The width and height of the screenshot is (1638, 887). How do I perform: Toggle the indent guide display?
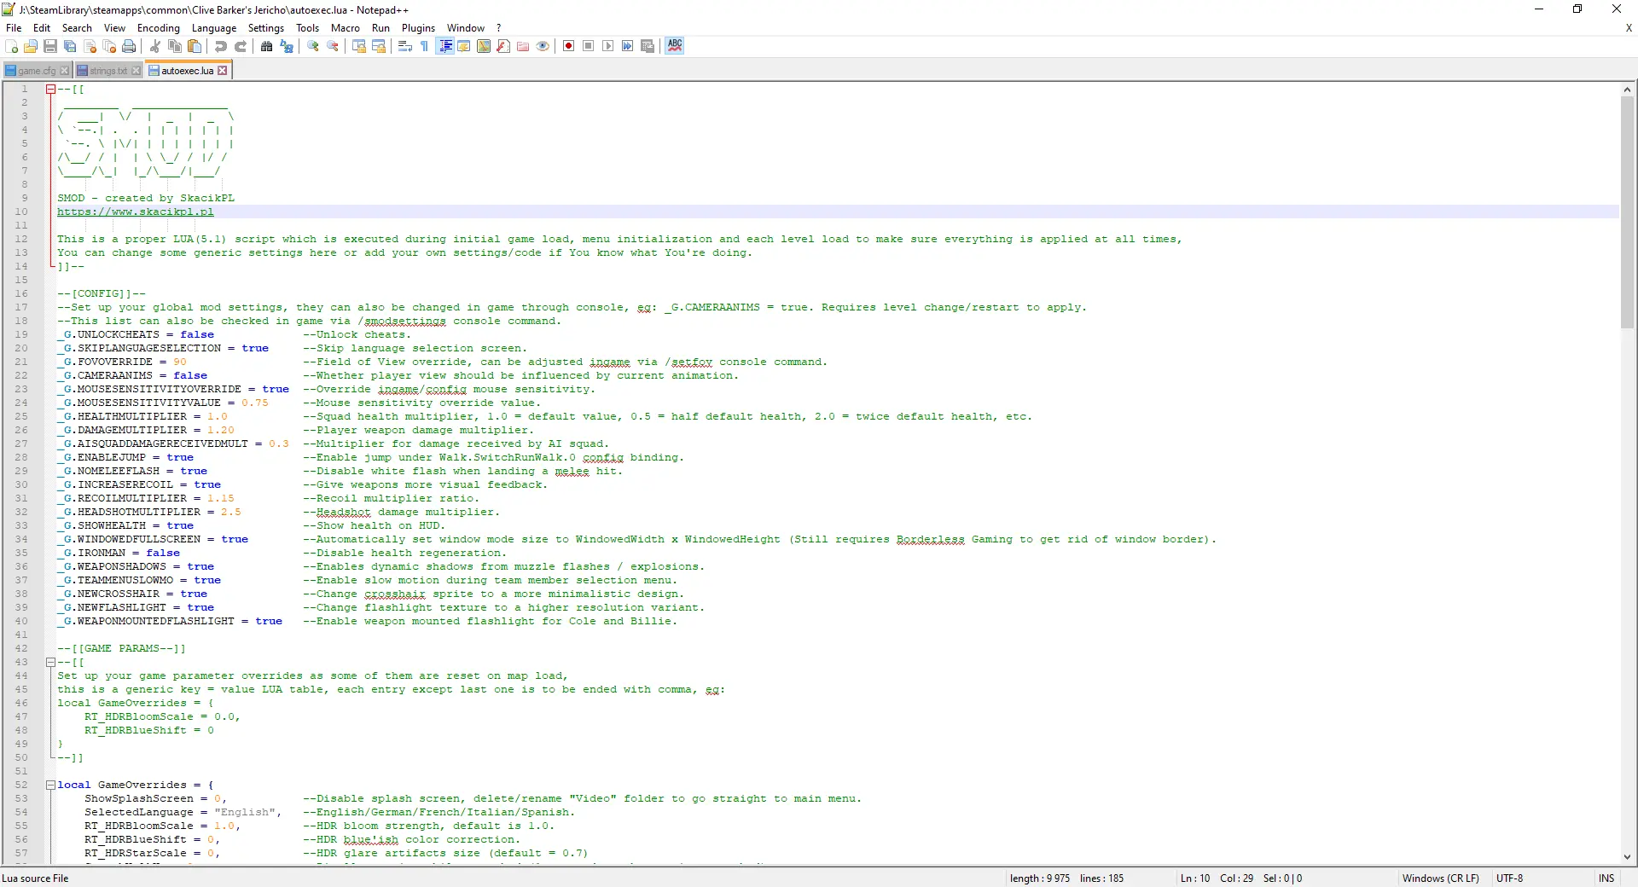coord(444,46)
